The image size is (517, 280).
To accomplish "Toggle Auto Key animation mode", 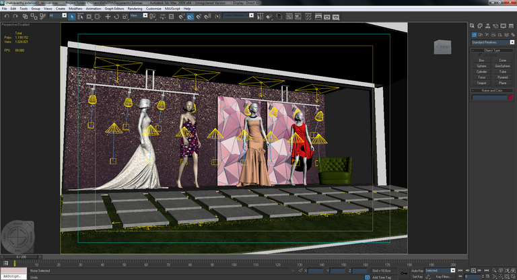I will 417,270.
